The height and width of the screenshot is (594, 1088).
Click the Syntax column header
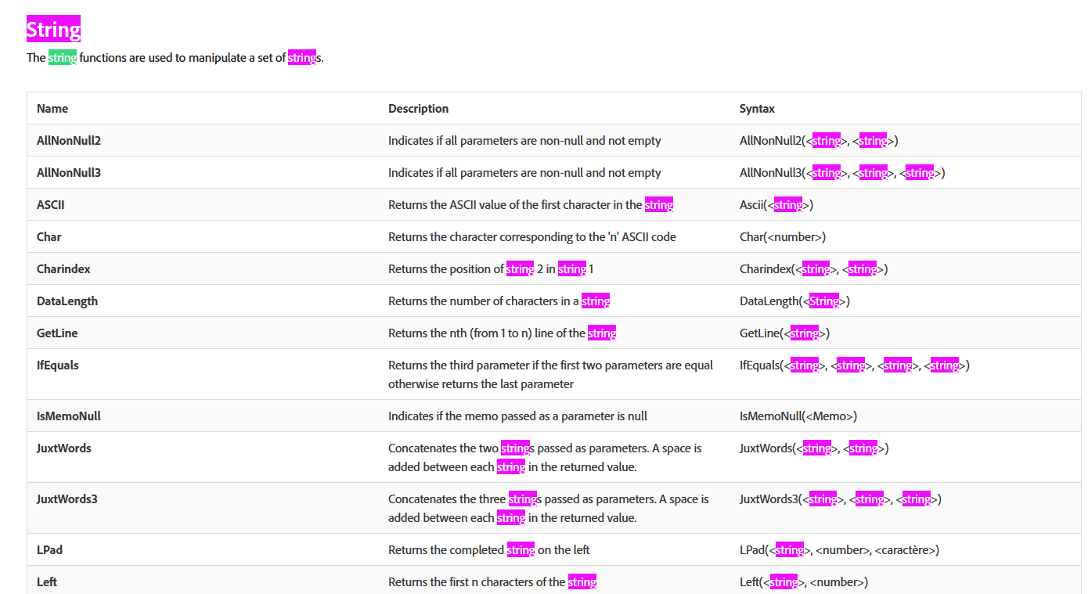757,108
